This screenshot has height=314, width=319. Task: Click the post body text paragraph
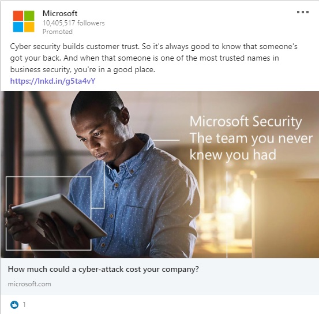point(154,58)
